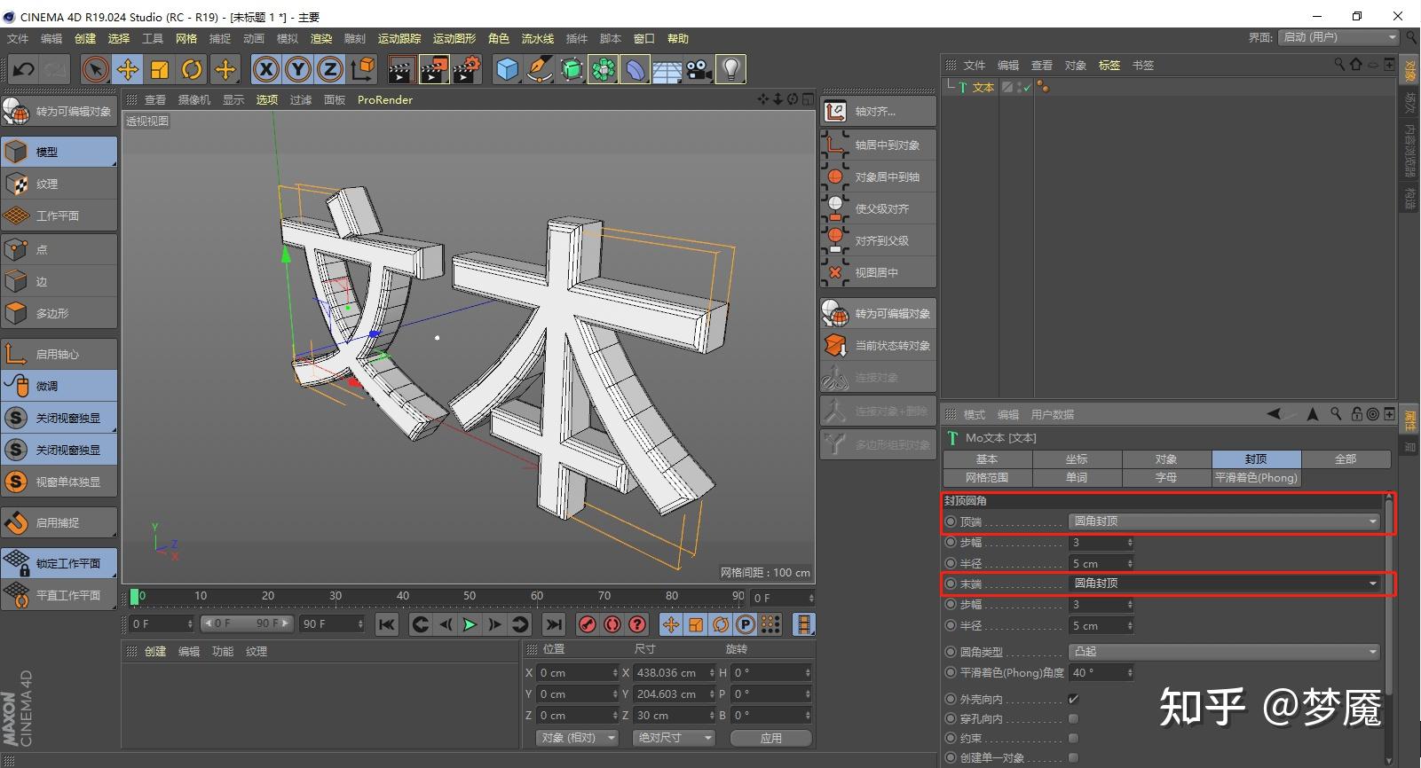This screenshot has width=1421, height=768.
Task: Select the Scale tool icon
Action: click(x=160, y=69)
